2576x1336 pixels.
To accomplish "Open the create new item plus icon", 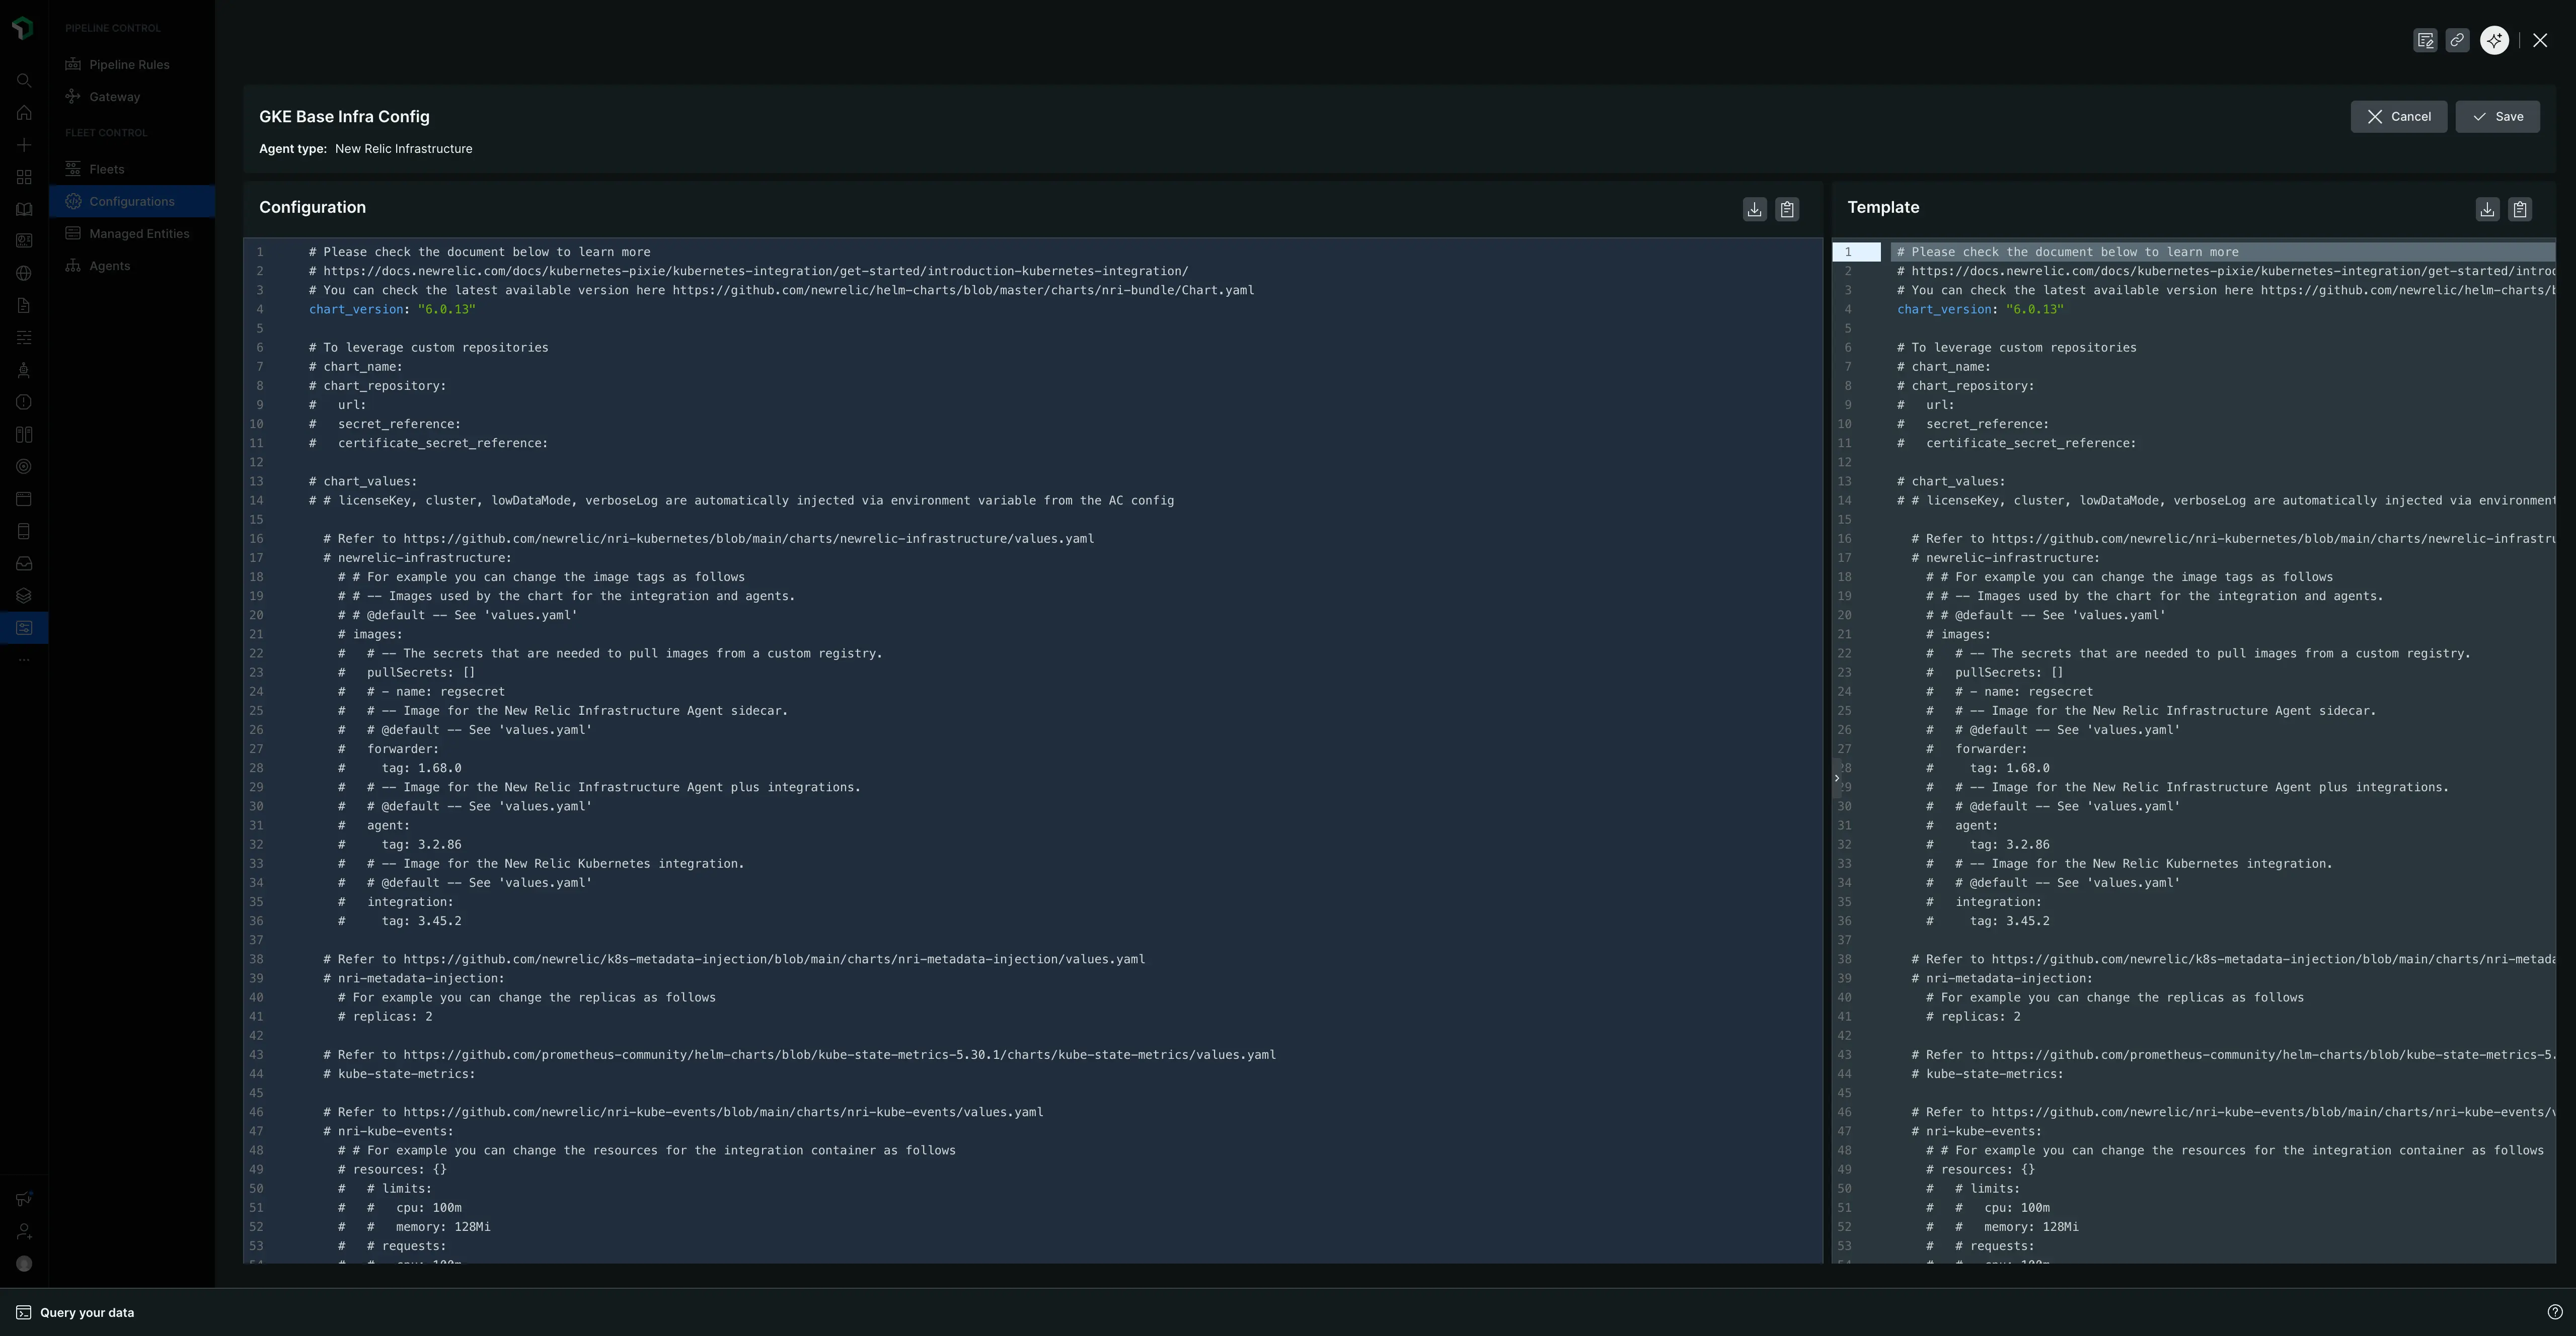I will pyautogui.click(x=24, y=145).
